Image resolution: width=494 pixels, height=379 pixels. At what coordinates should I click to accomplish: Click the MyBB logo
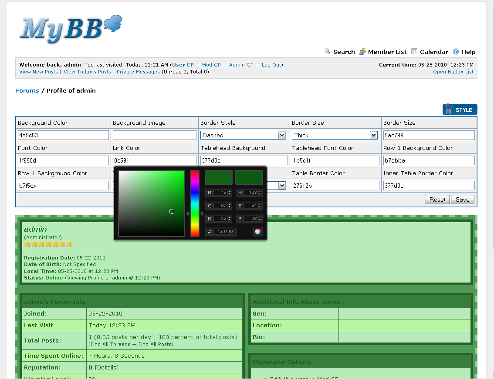[x=70, y=28]
